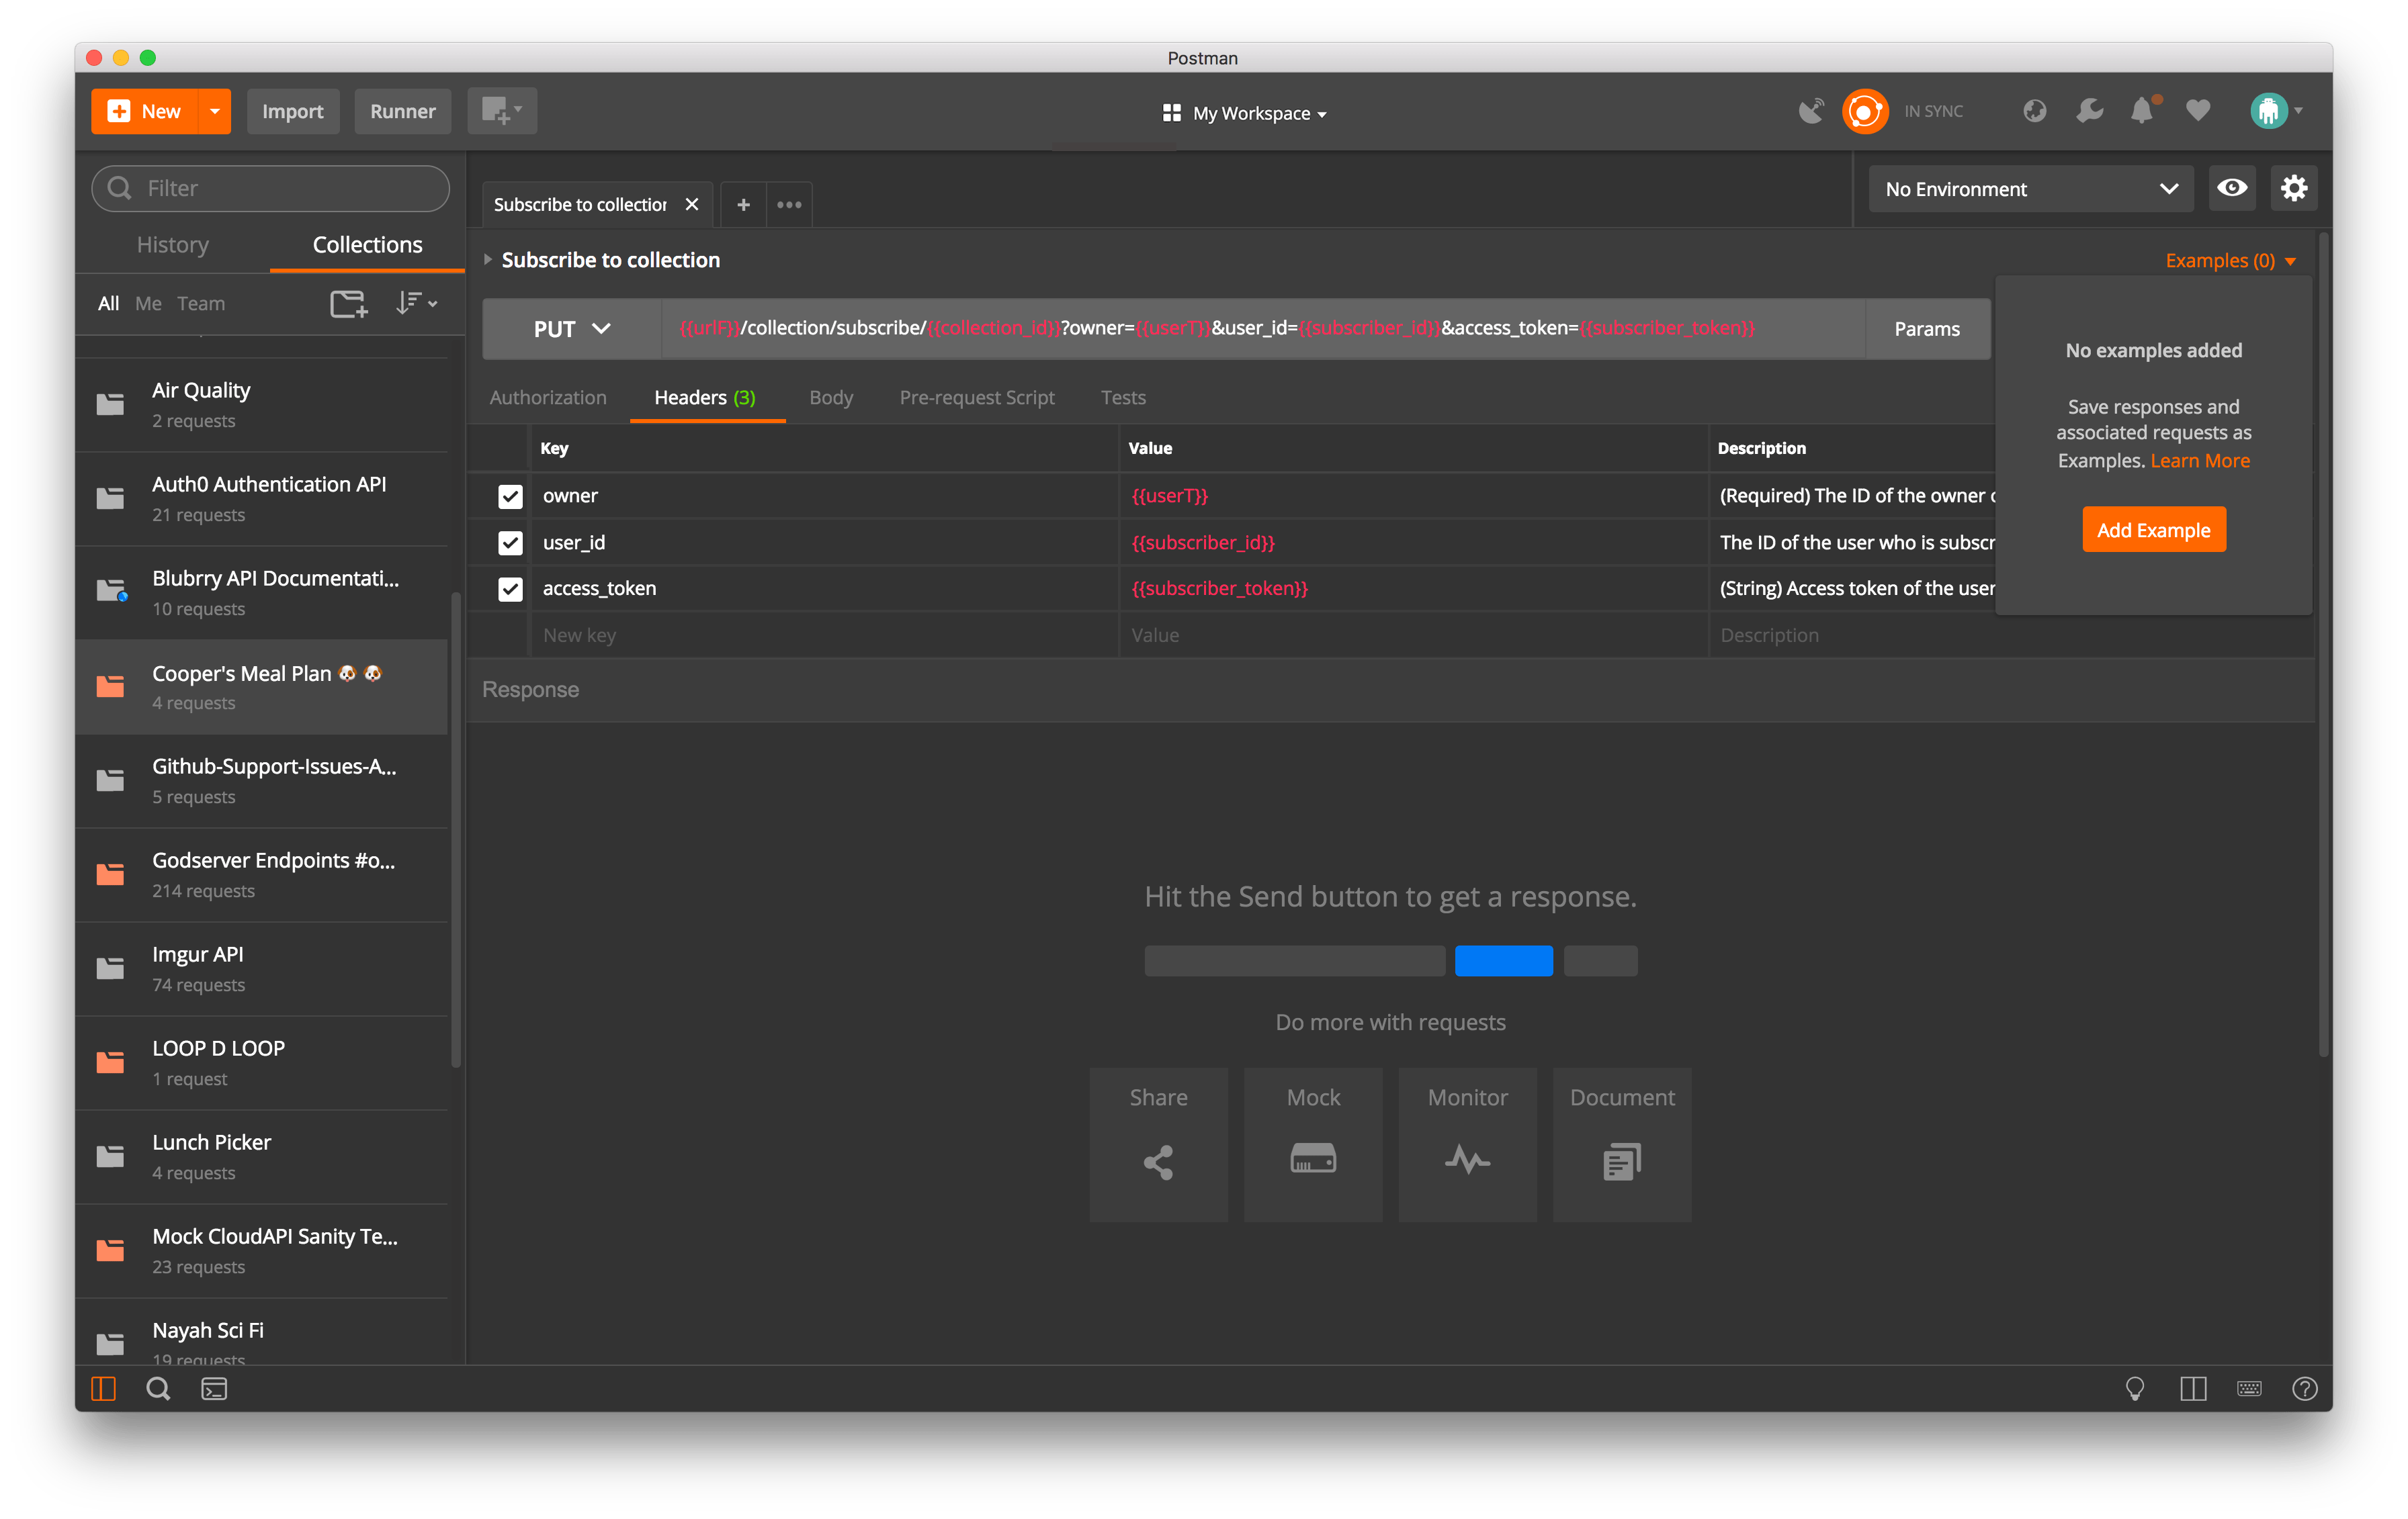Expand the Subscribe to collection description arrow

tap(488, 260)
